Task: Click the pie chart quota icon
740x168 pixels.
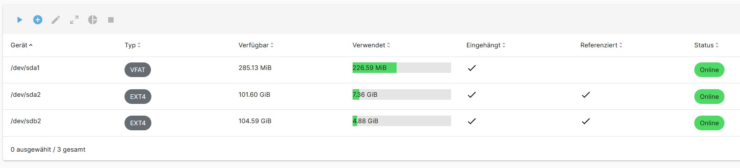Action: 93,20
